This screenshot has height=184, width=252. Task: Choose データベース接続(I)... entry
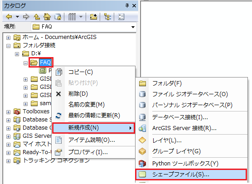coord(192,117)
